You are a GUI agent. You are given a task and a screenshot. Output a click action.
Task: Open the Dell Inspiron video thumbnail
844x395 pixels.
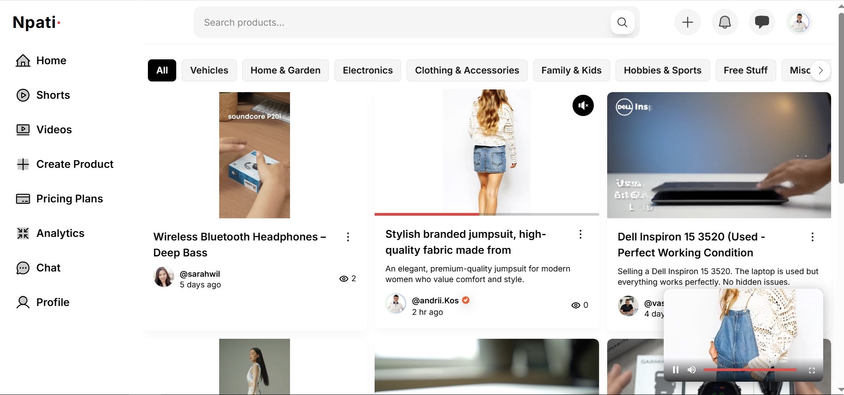pyautogui.click(x=719, y=155)
